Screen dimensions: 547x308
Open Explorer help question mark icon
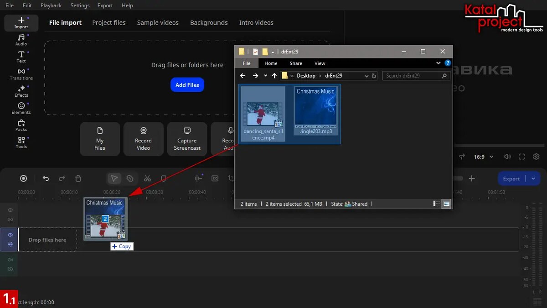point(448,63)
